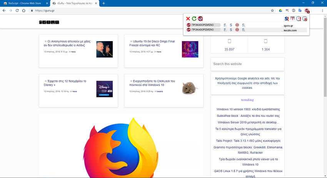
Task: Set custom preset for iguru.gr row
Action: point(244,25)
